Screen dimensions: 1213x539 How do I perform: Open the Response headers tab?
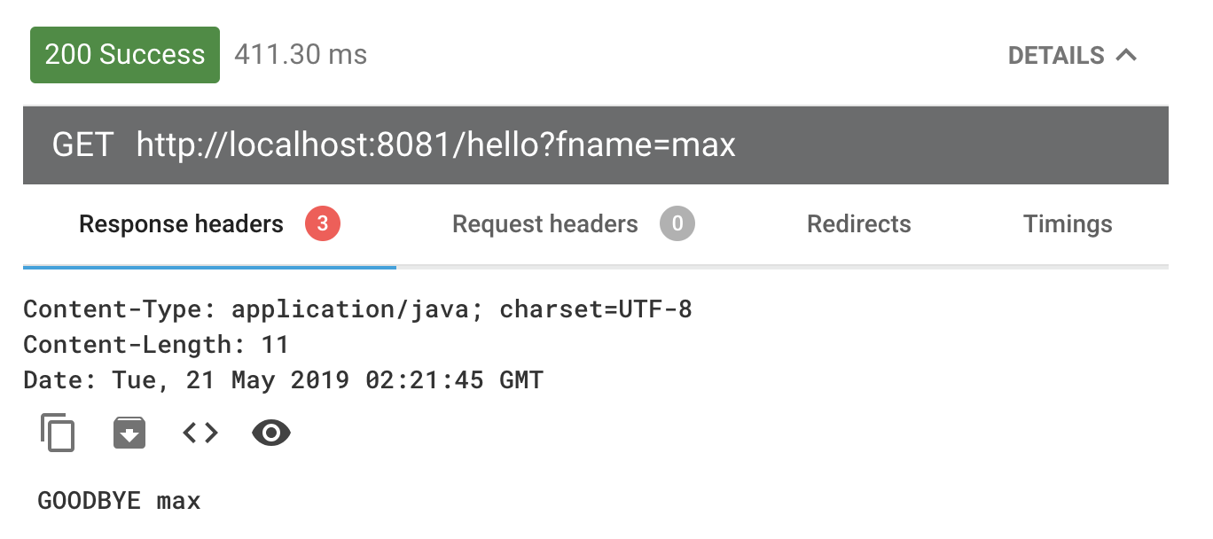click(x=209, y=224)
